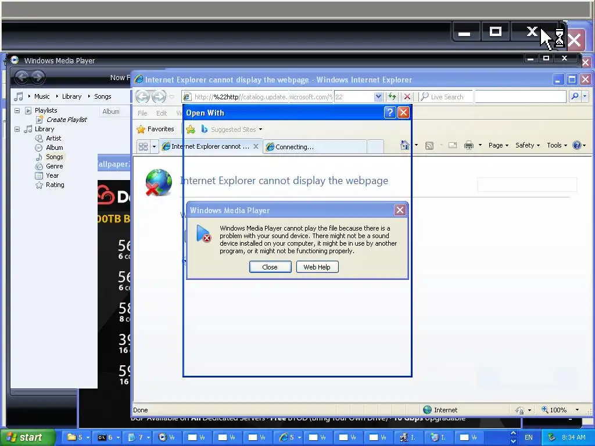Click the Create Playlist link
Screen dimensions: 595x446
coord(67,120)
